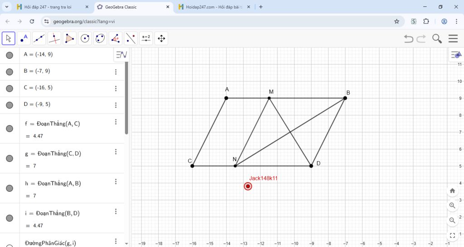Toggle visibility of segment g
This screenshot has height=247, width=464.
click(x=10, y=158)
